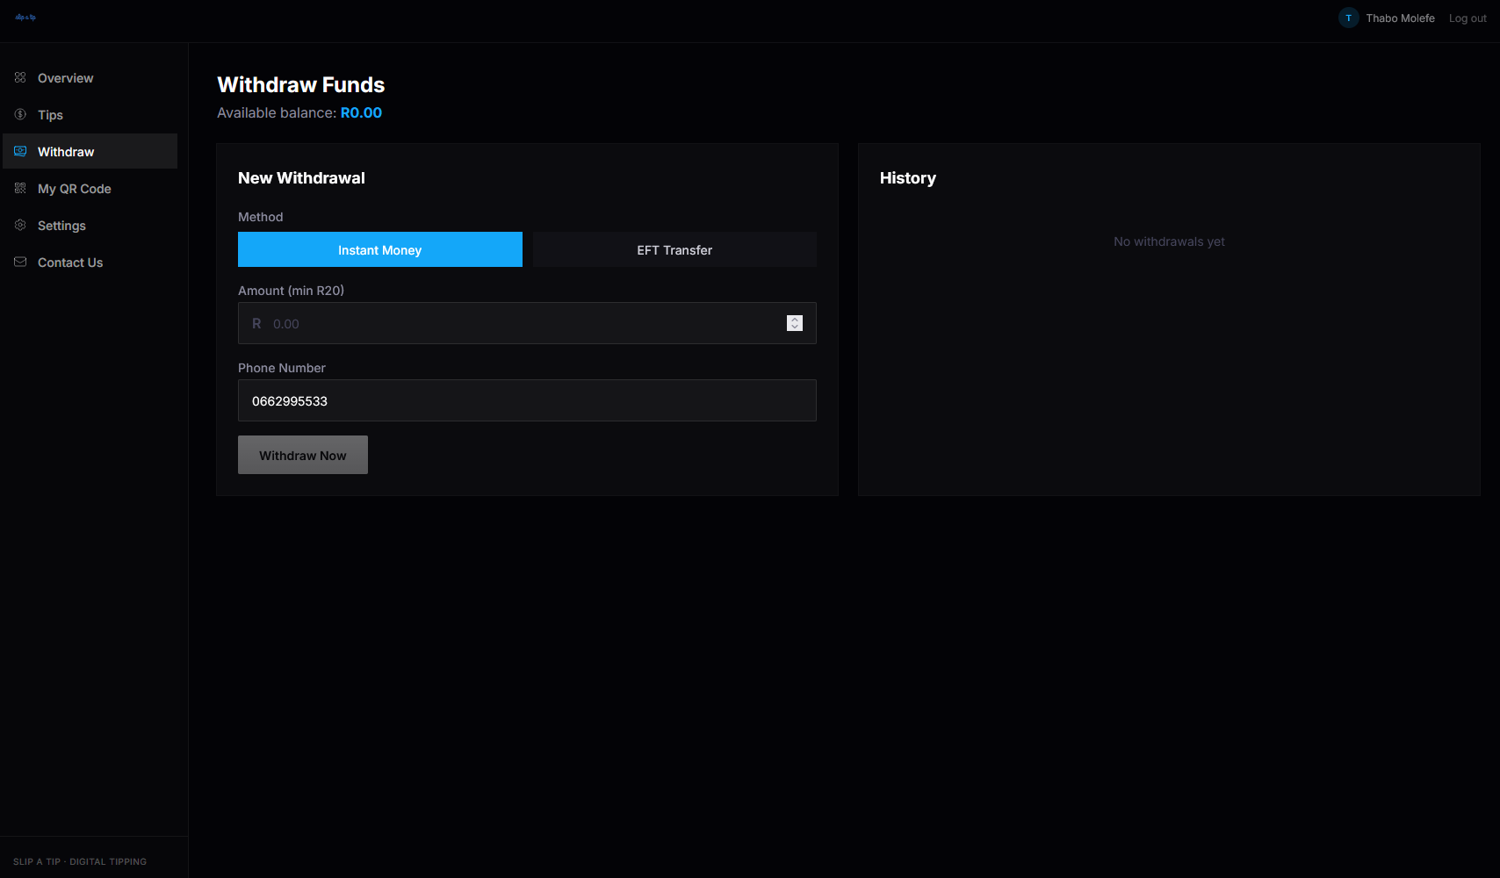The image size is (1500, 878).
Task: Focus the Amount input field
Action: click(518, 324)
